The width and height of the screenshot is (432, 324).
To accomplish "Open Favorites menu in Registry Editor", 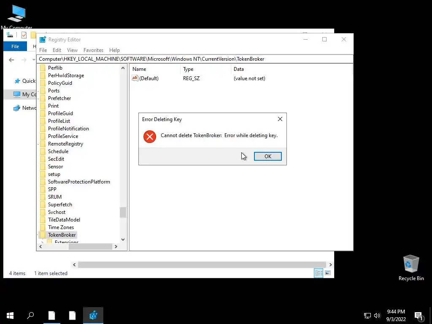I will 93,50.
